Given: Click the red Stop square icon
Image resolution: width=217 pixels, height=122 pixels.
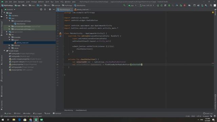Looking at the screenshot, I should pos(184,5).
